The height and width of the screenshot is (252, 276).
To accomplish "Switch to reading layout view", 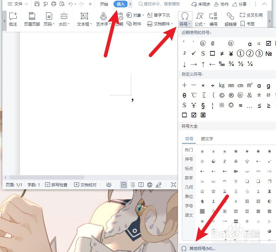I will click(141, 185).
